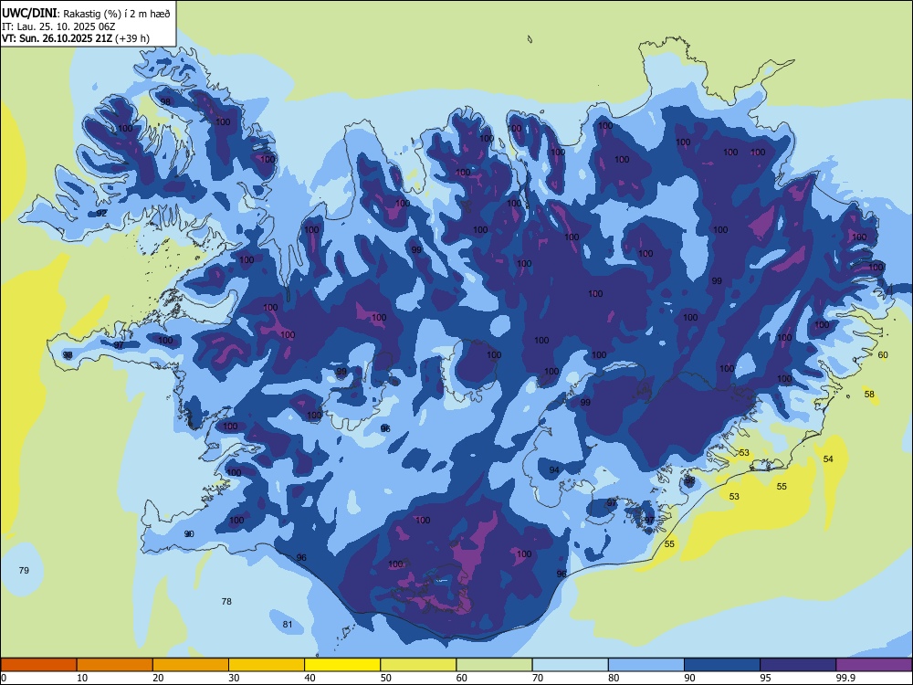This screenshot has height=685, width=913.
Task: Click the 0–10 dark orange legend swatch
Action: (38, 665)
